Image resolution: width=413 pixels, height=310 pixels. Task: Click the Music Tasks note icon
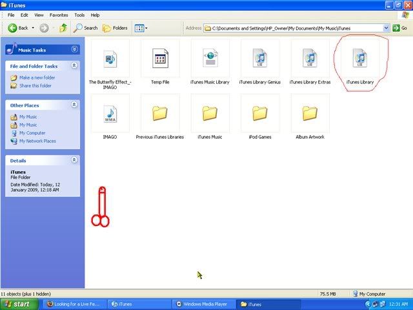point(11,48)
